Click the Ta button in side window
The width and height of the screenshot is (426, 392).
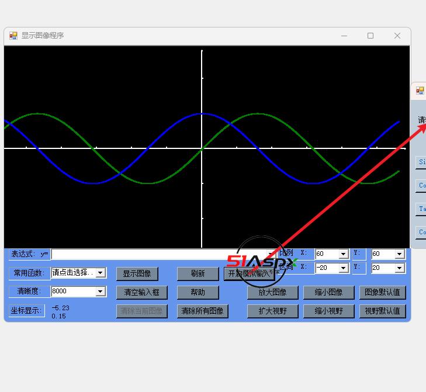click(x=421, y=209)
